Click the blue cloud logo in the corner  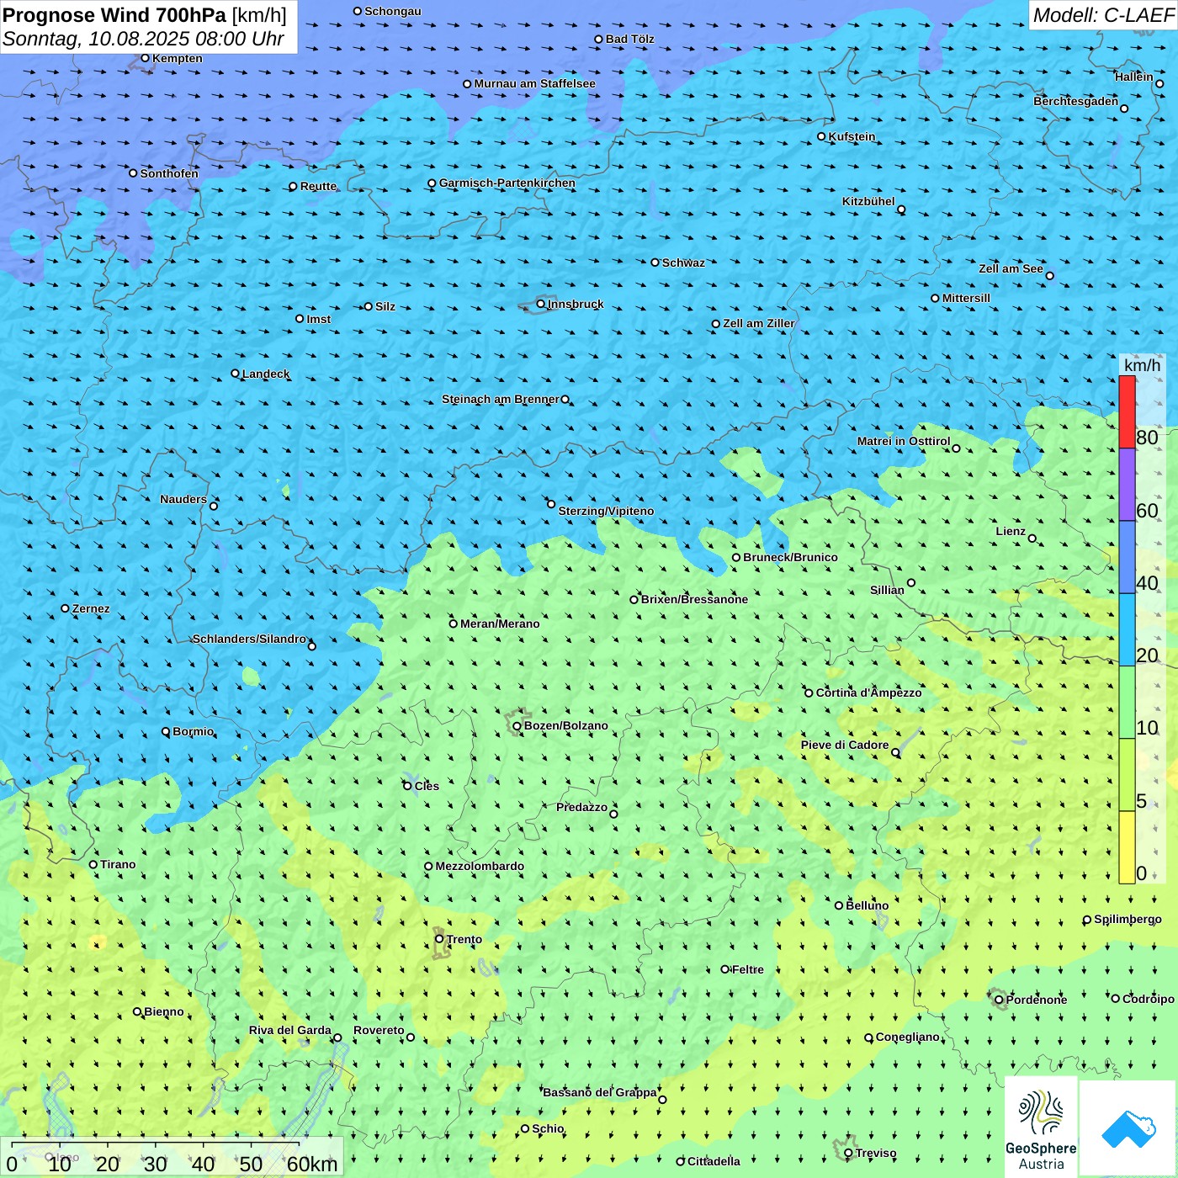[1128, 1128]
